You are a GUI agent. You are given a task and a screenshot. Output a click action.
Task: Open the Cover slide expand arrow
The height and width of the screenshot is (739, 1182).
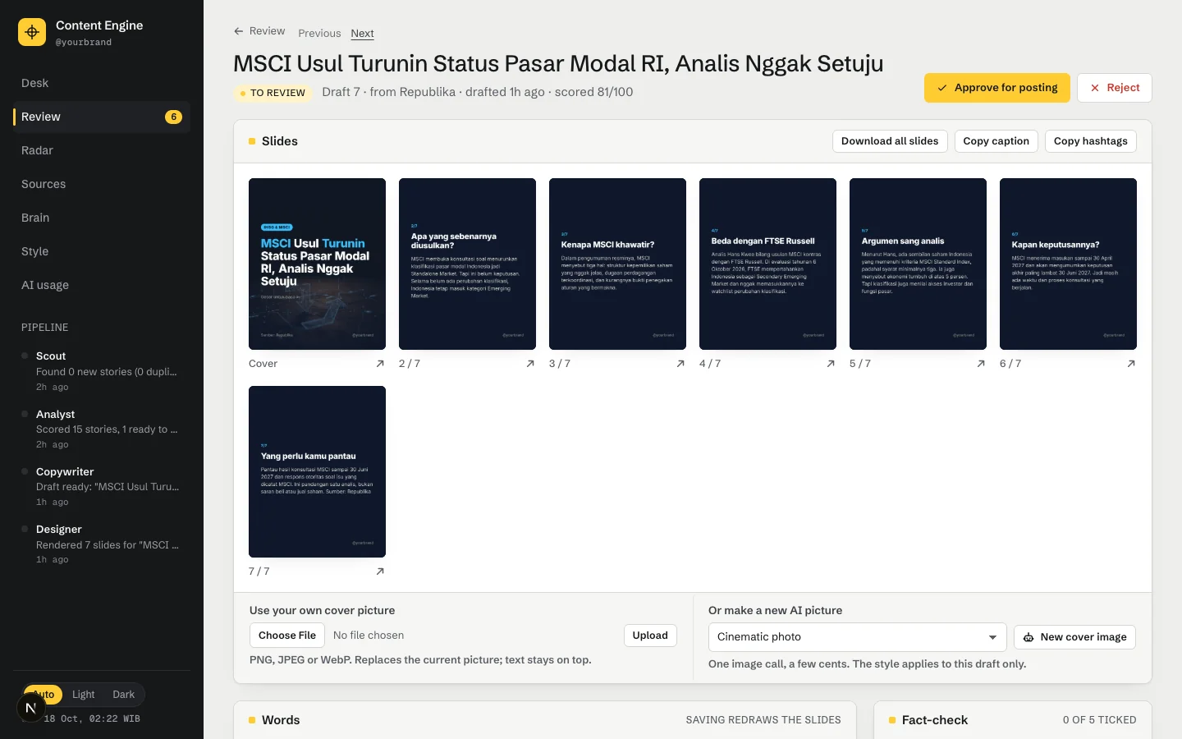[380, 364]
